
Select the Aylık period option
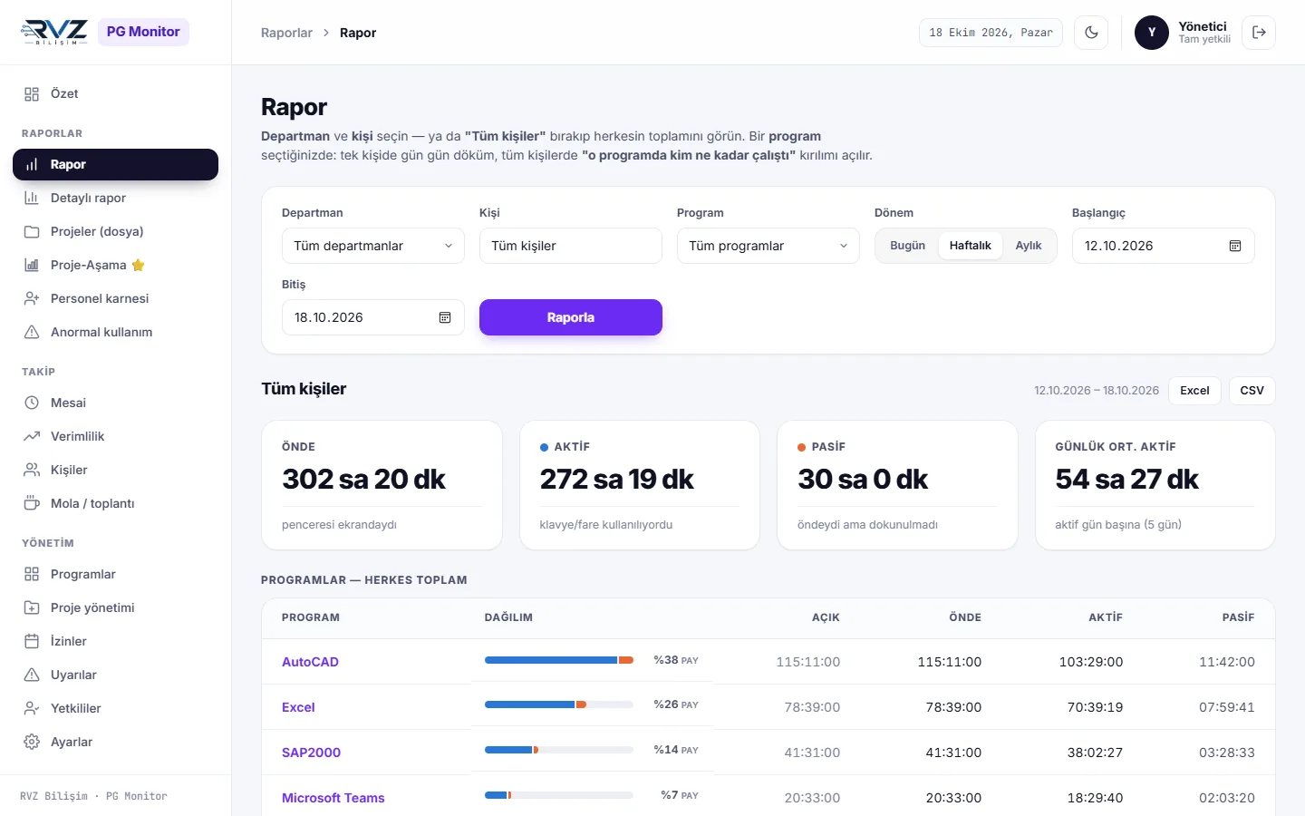pos(1029,246)
